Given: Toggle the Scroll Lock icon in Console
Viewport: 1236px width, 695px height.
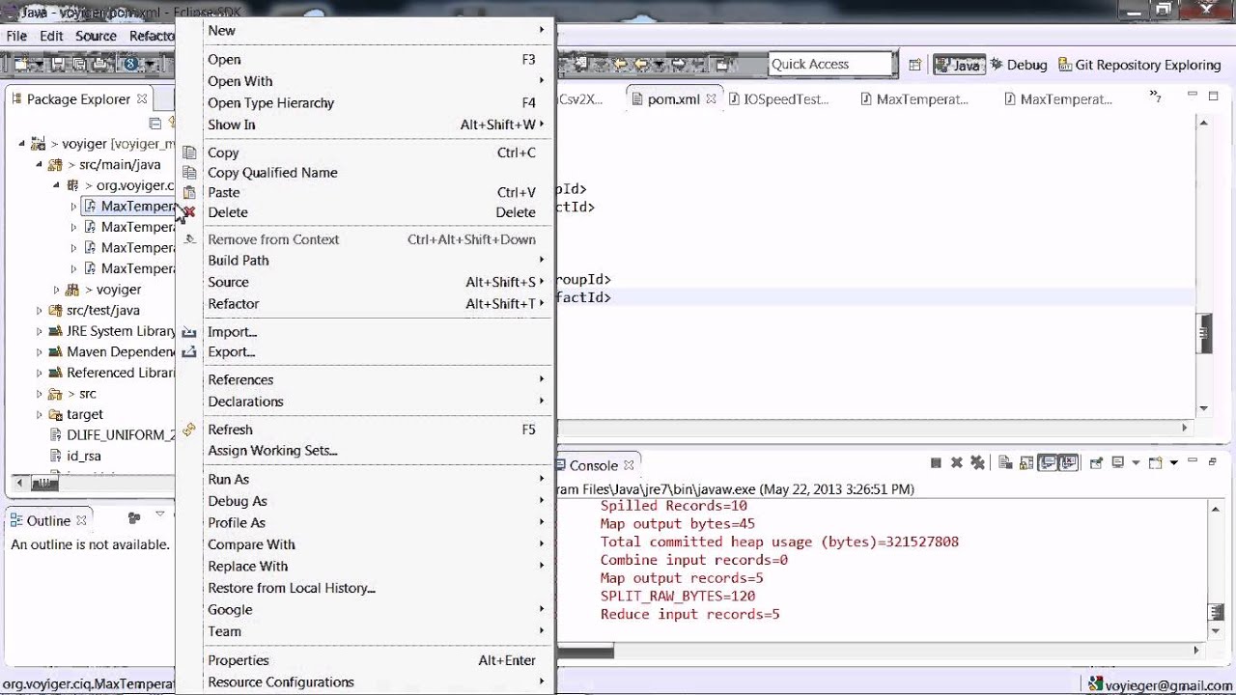Looking at the screenshot, I should tap(1026, 463).
